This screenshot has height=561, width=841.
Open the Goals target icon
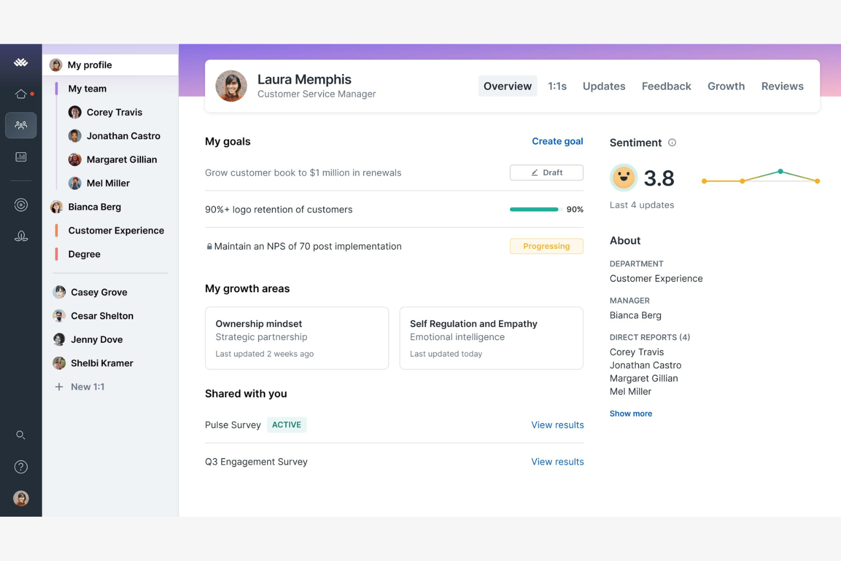pyautogui.click(x=21, y=205)
